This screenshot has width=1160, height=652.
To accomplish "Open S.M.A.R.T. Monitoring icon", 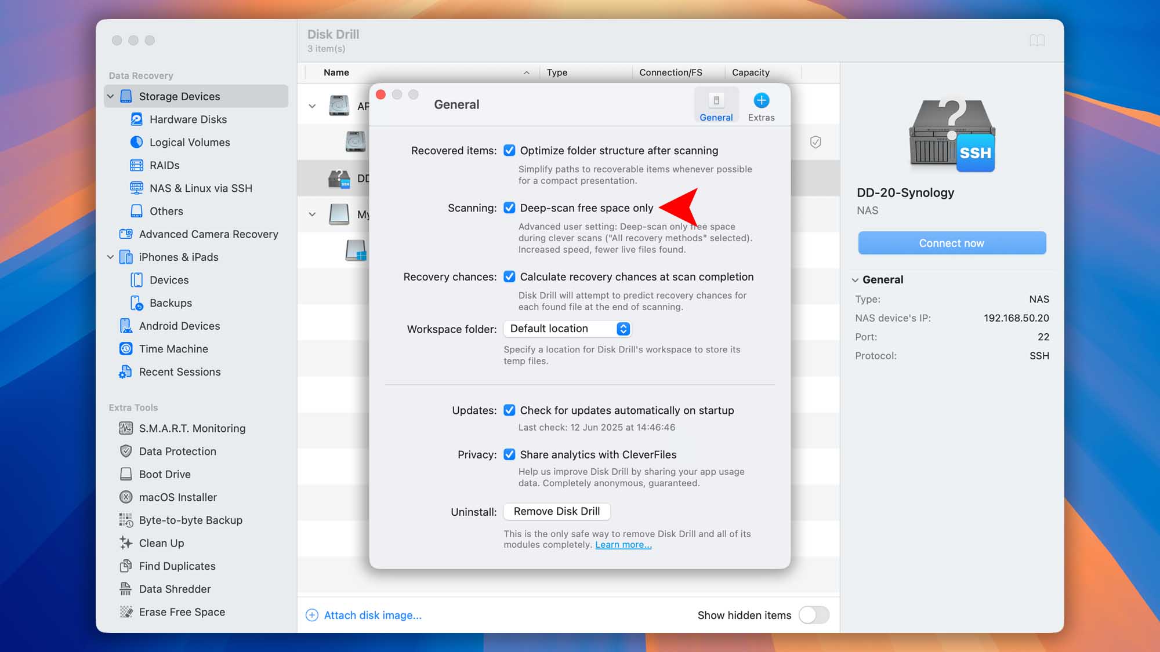I will [126, 428].
